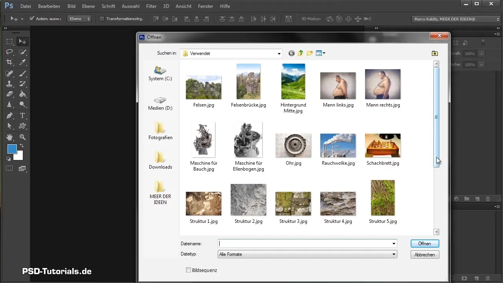Click the file list scrollbar down arrow
The image size is (503, 283).
point(436,232)
